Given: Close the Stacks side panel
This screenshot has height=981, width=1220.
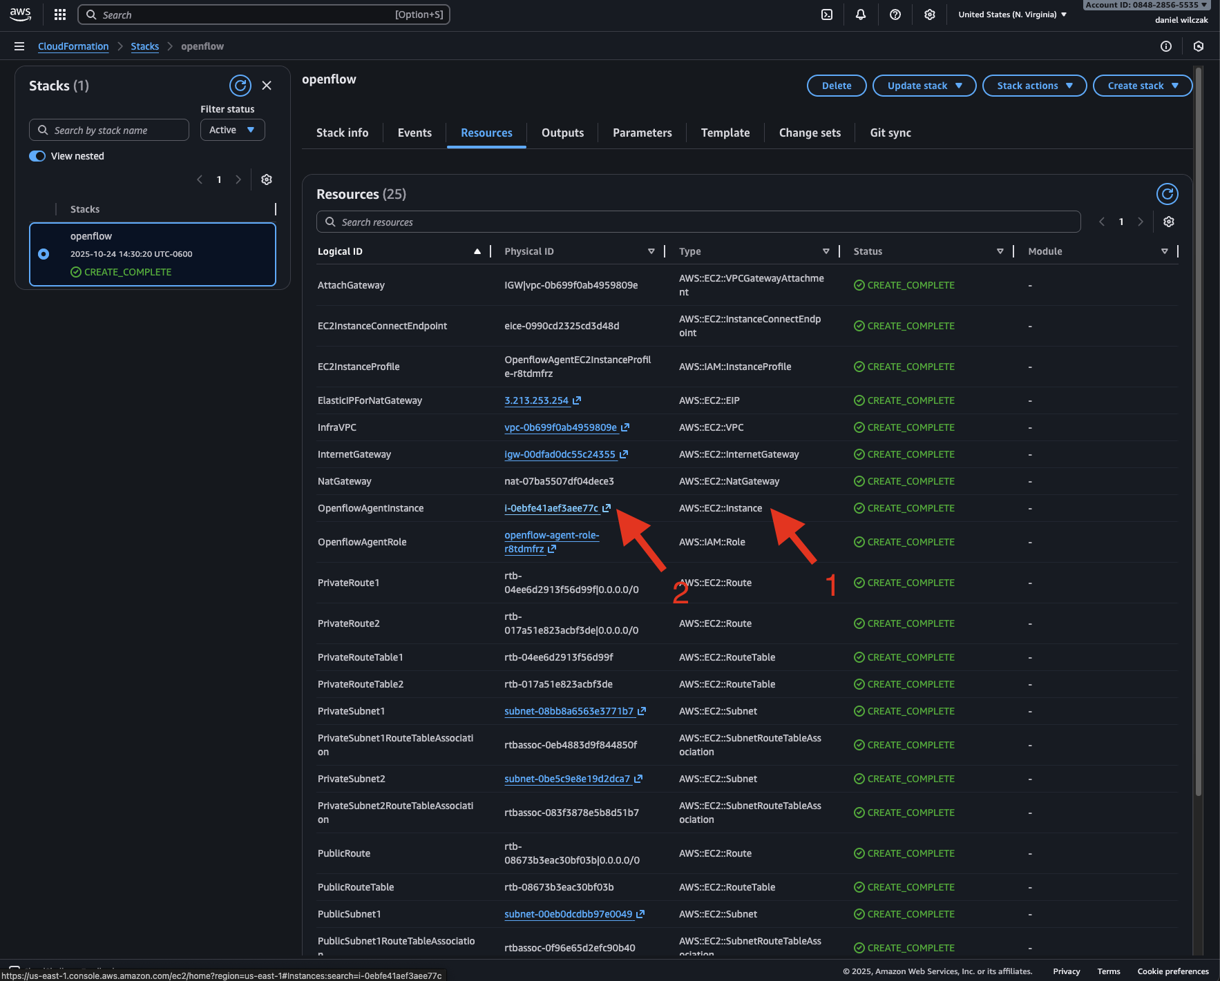Looking at the screenshot, I should (267, 86).
